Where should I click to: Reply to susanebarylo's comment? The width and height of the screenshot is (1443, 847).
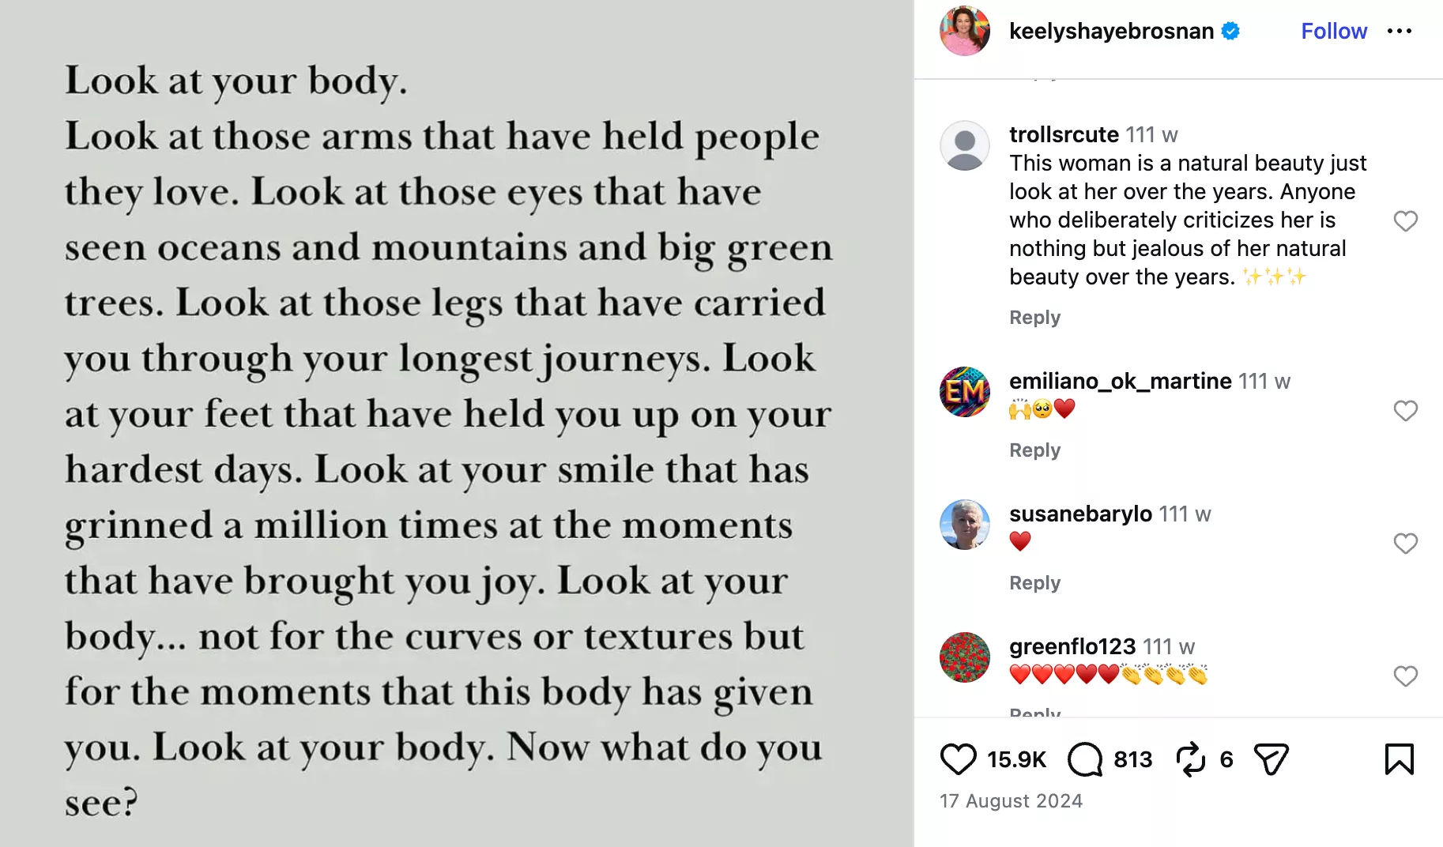coord(1034,582)
